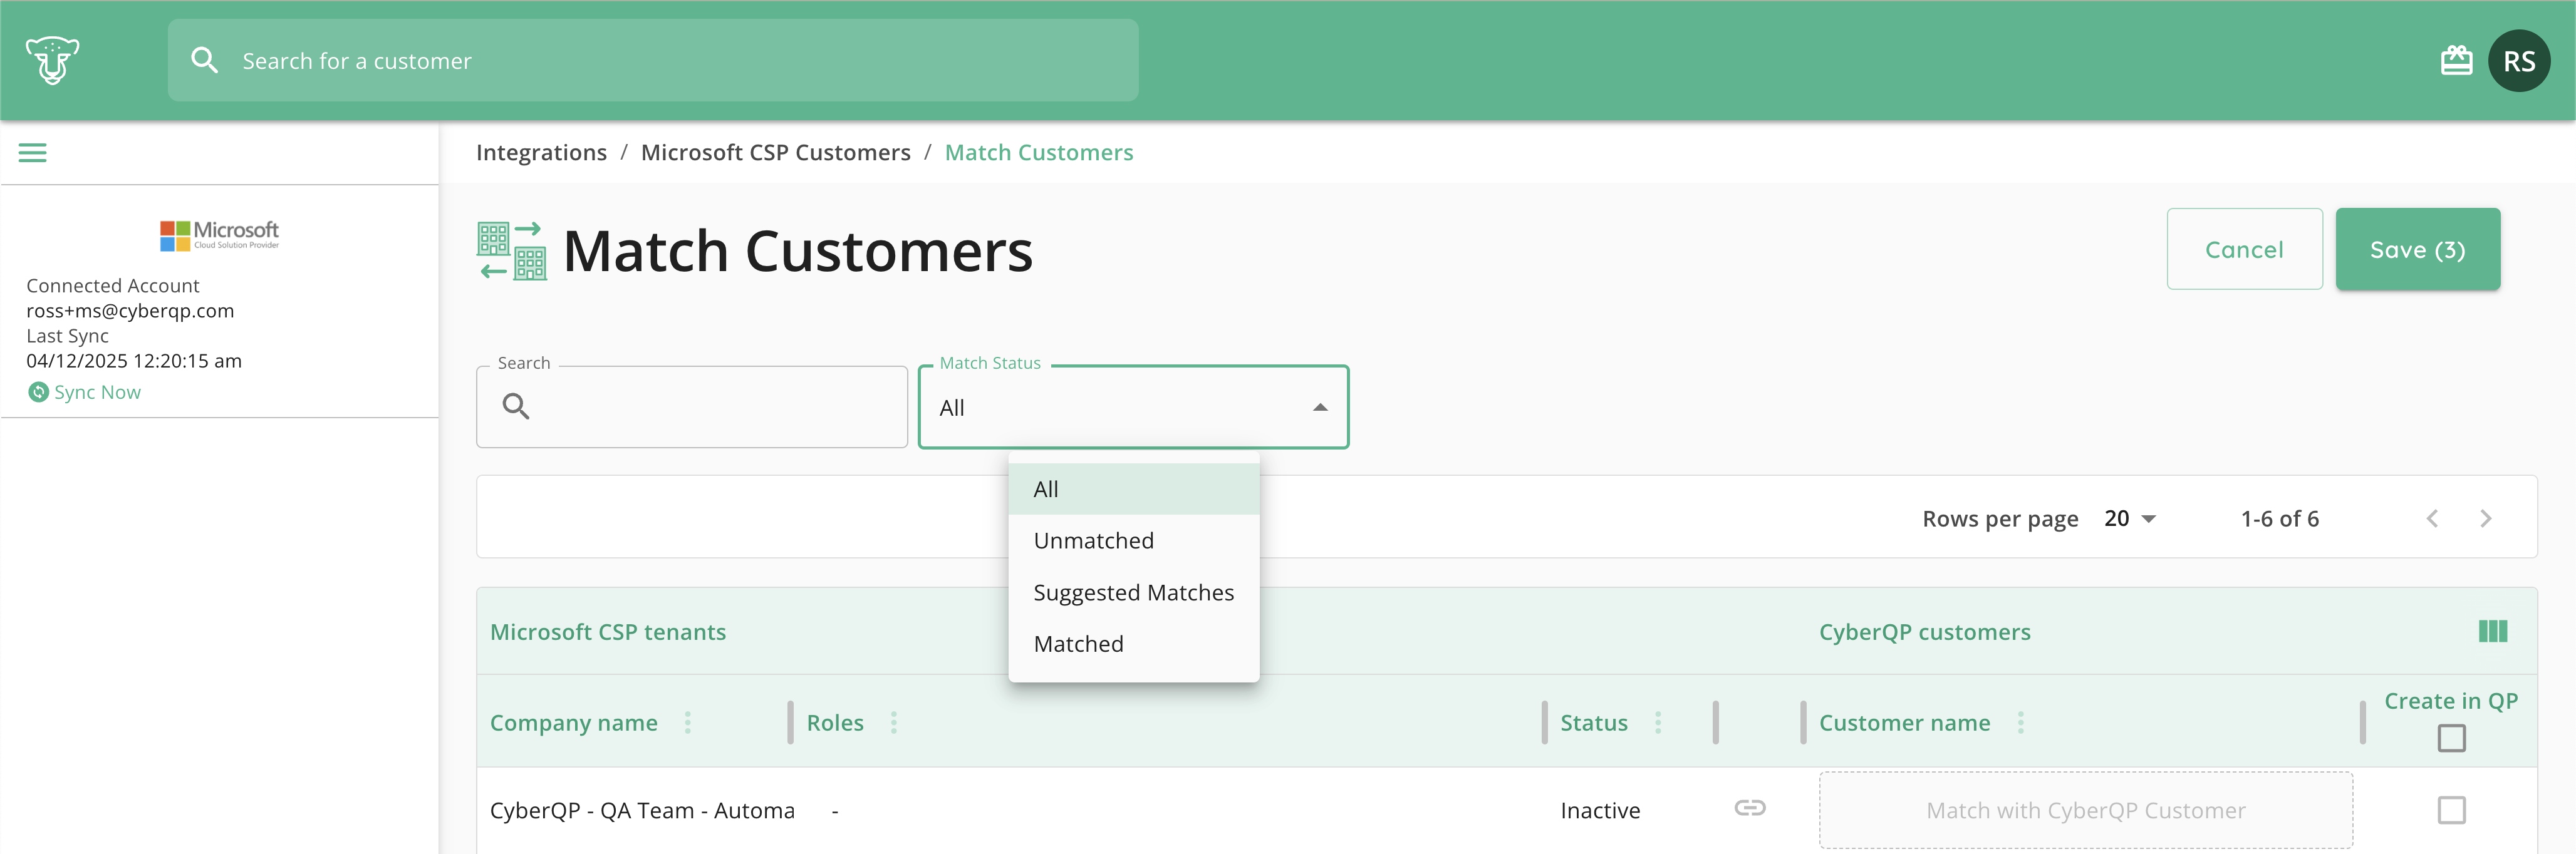Open the RS user avatar menu
Viewport: 2576px width, 854px height.
point(2518,61)
